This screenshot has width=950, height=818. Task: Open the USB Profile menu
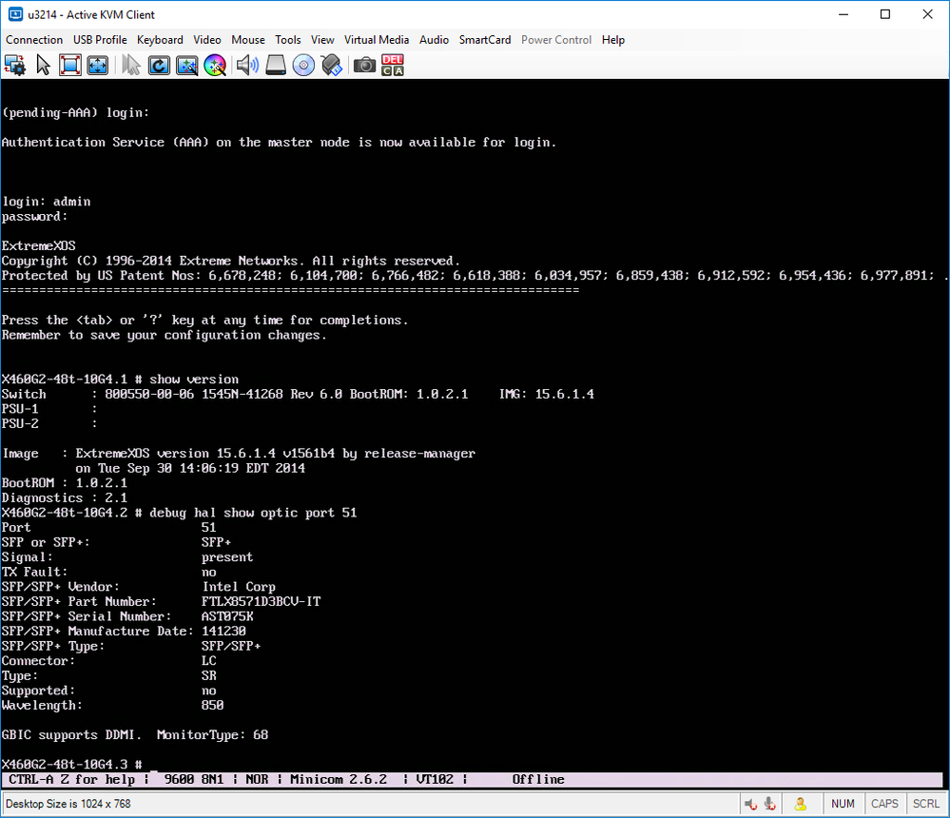[100, 40]
